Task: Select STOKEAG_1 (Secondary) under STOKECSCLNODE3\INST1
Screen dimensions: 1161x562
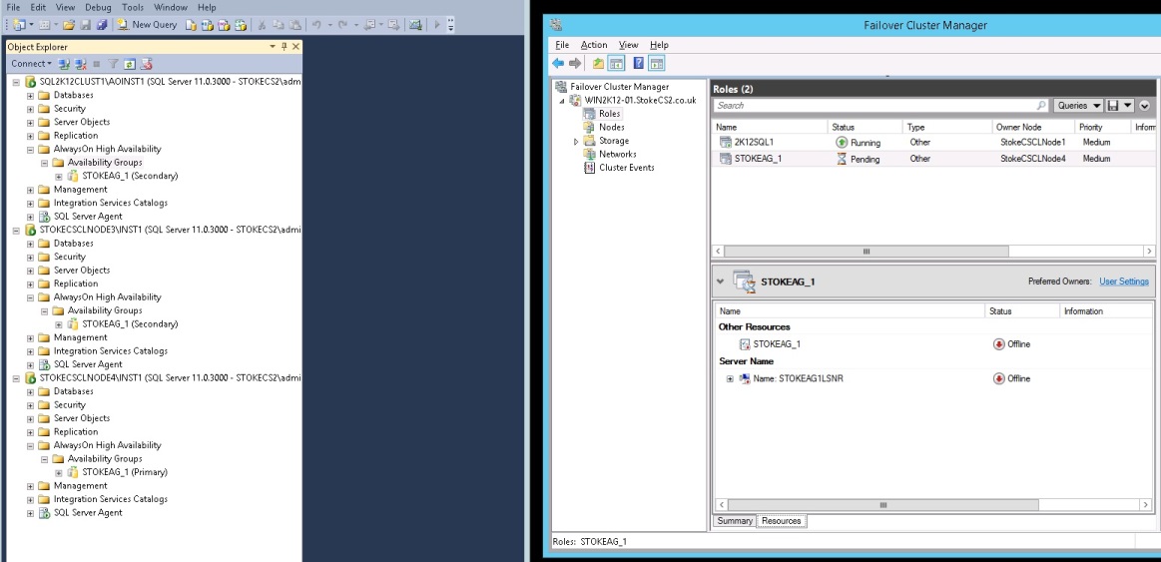Action: pyautogui.click(x=130, y=324)
